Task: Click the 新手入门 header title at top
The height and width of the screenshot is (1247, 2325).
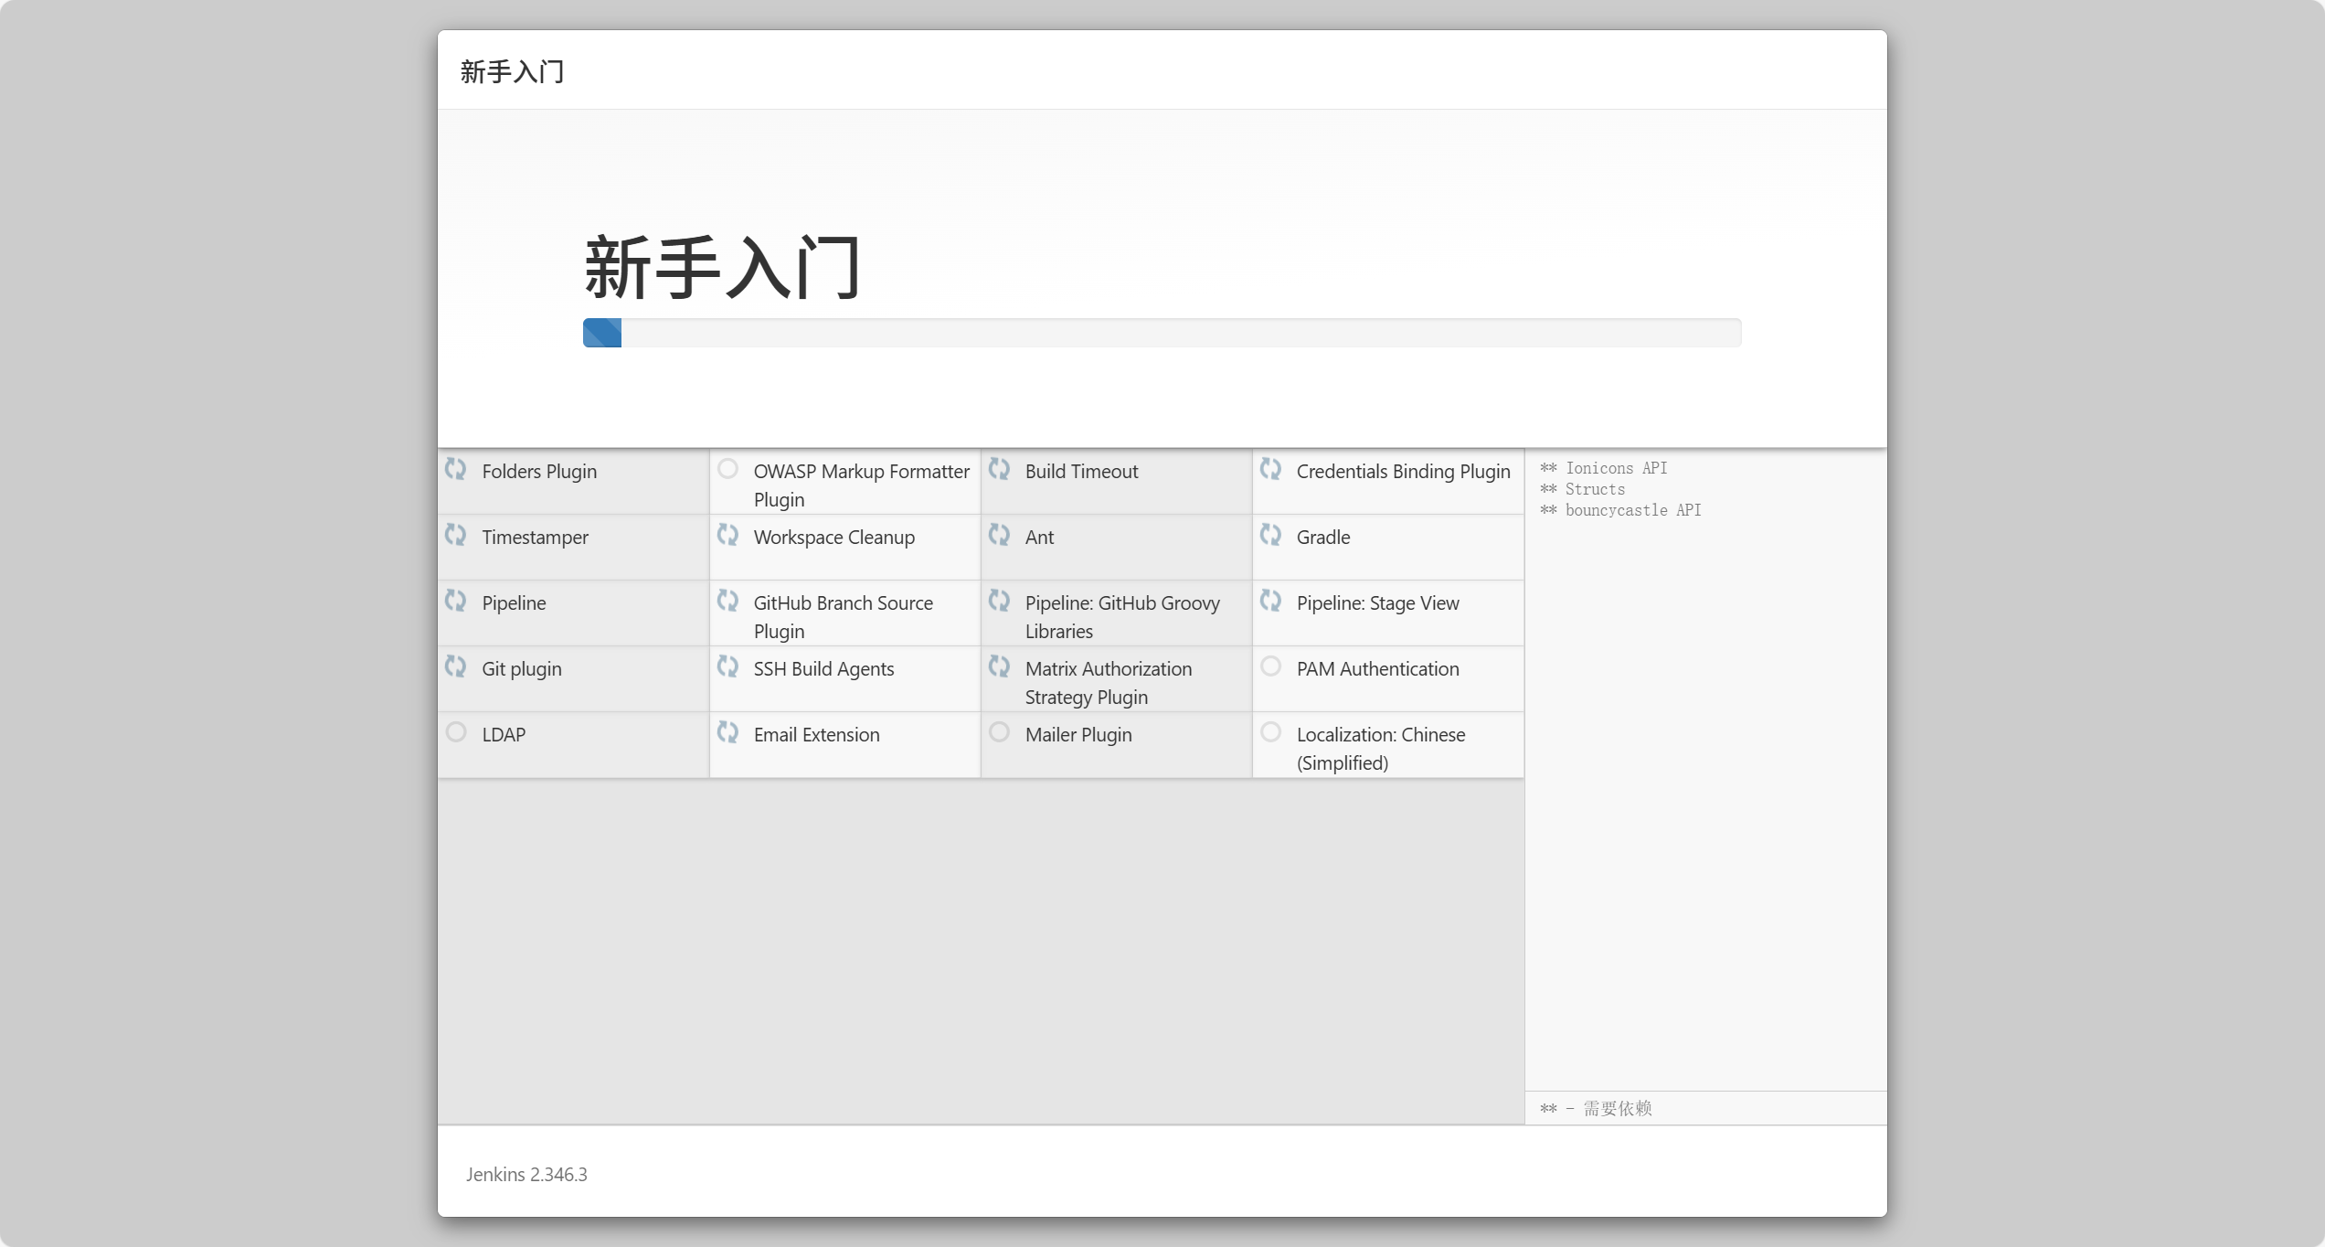Action: (x=512, y=71)
